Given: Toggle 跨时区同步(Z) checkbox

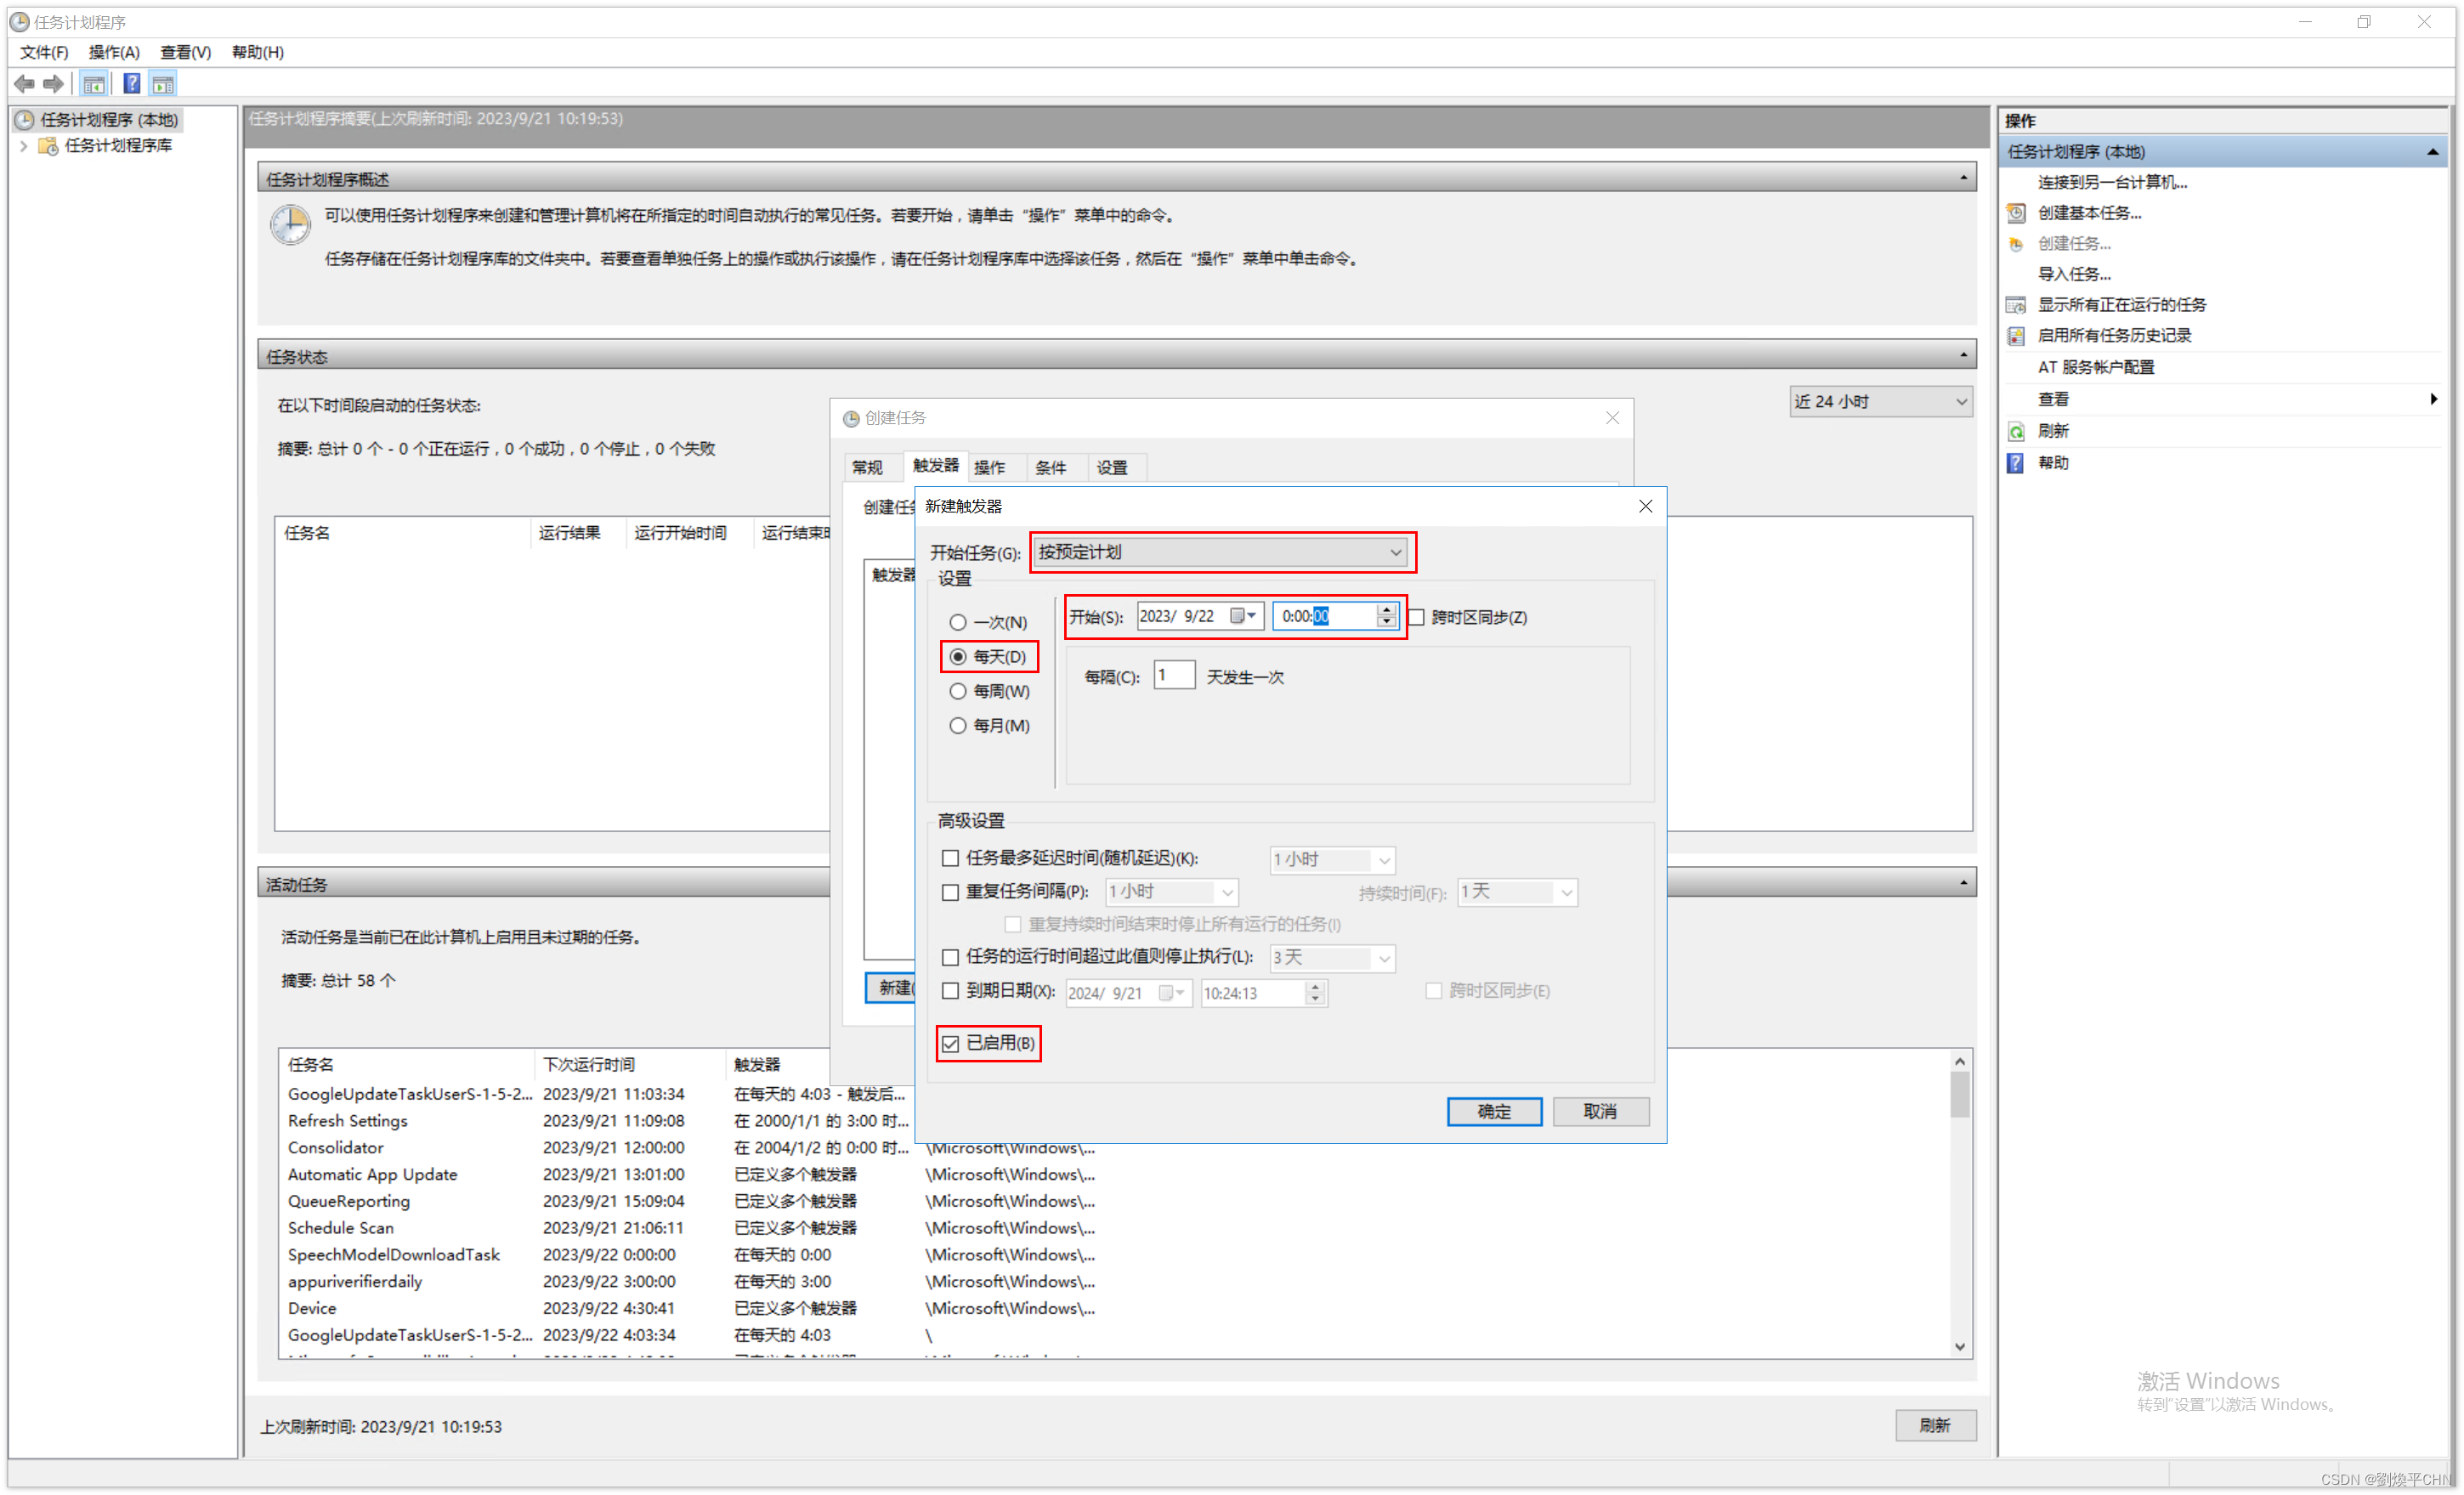Looking at the screenshot, I should pyautogui.click(x=1416, y=617).
